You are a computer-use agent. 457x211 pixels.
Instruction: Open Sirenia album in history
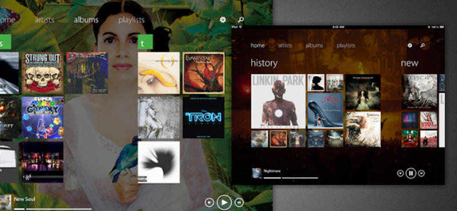pos(363,129)
